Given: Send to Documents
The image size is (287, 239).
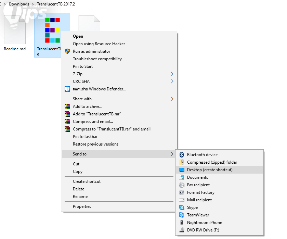Looking at the screenshot, I should coord(220,177).
